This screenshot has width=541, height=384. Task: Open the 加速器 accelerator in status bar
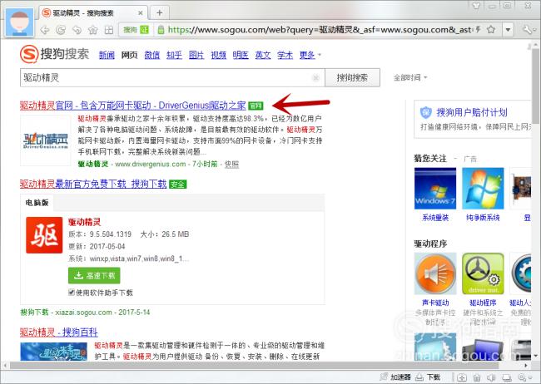tap(395, 377)
